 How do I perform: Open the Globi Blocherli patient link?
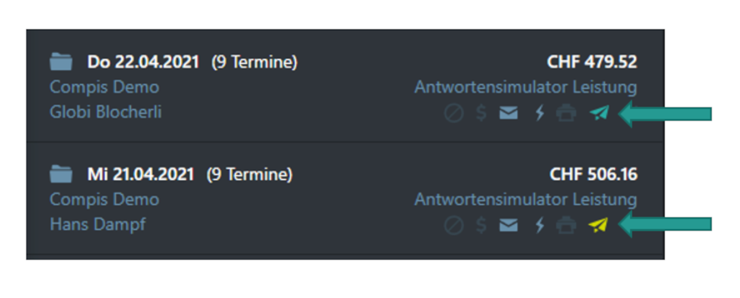[106, 112]
